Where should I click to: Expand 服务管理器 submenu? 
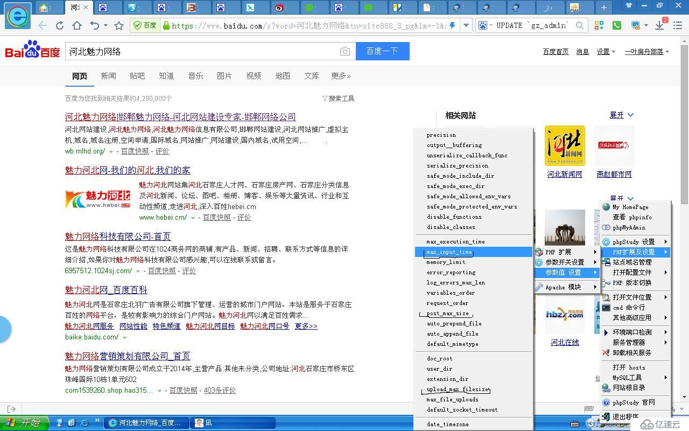coord(635,343)
